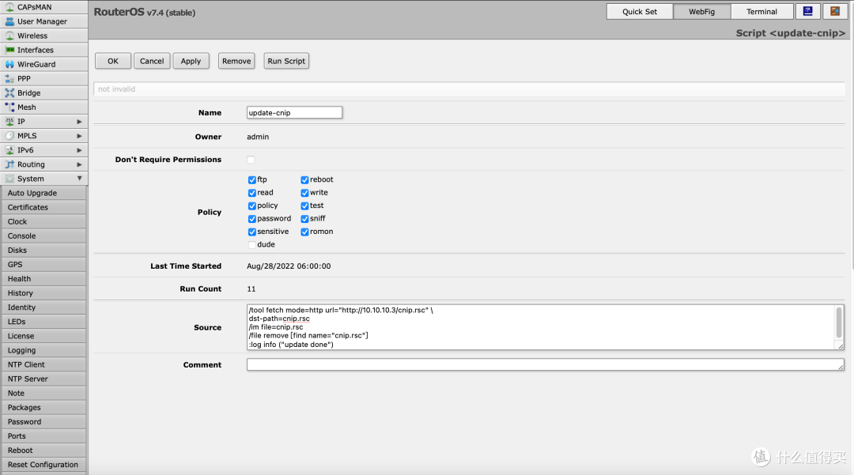
Task: Click the User Manager icon
Action: [x=9, y=21]
